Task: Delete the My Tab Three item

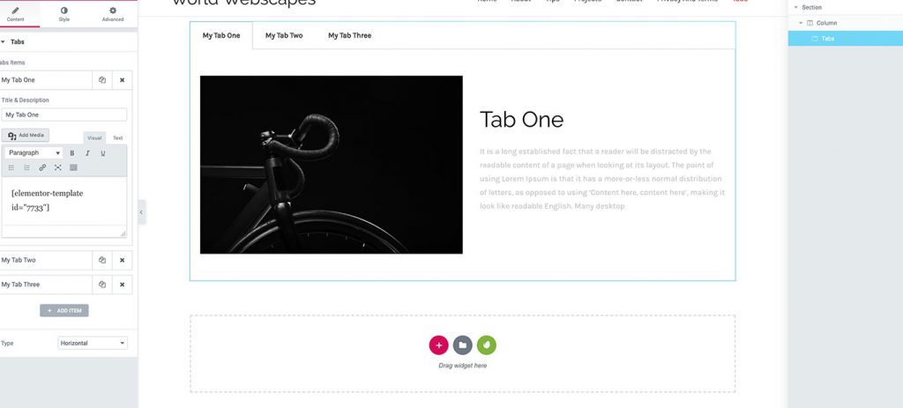Action: [122, 285]
